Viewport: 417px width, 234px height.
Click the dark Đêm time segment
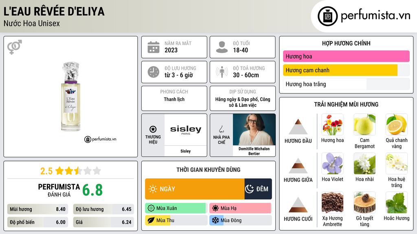point(258,189)
